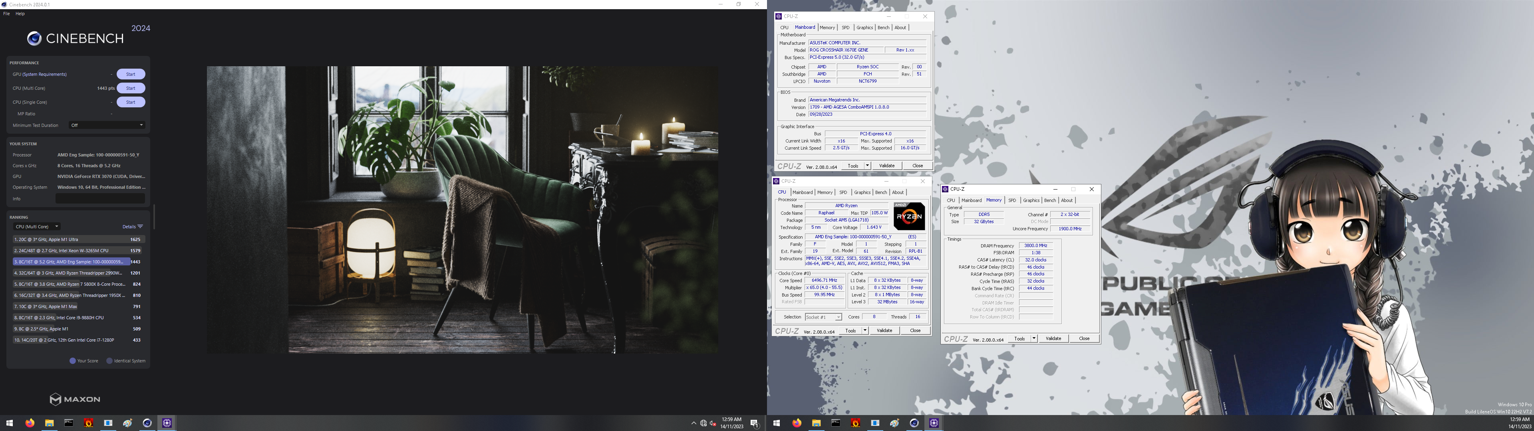Switch to CPU-Z on left taskbar

(167, 423)
